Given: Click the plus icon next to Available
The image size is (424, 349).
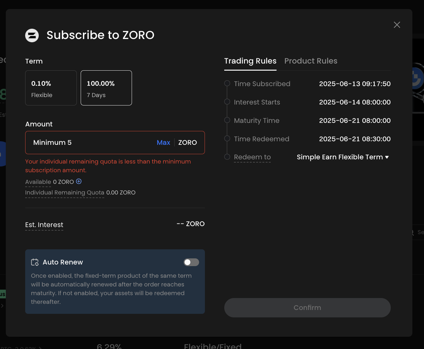Looking at the screenshot, I should click(x=79, y=182).
